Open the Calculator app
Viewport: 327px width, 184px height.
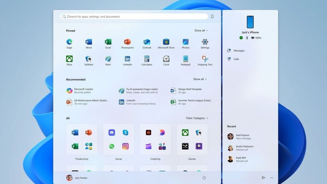click(x=147, y=59)
